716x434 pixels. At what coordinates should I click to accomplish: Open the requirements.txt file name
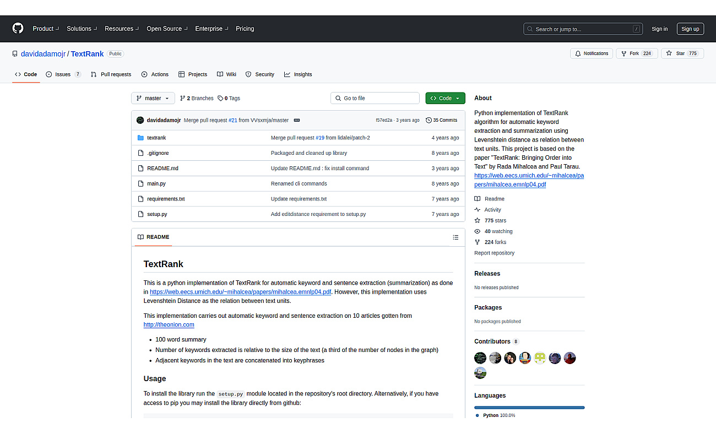click(166, 199)
